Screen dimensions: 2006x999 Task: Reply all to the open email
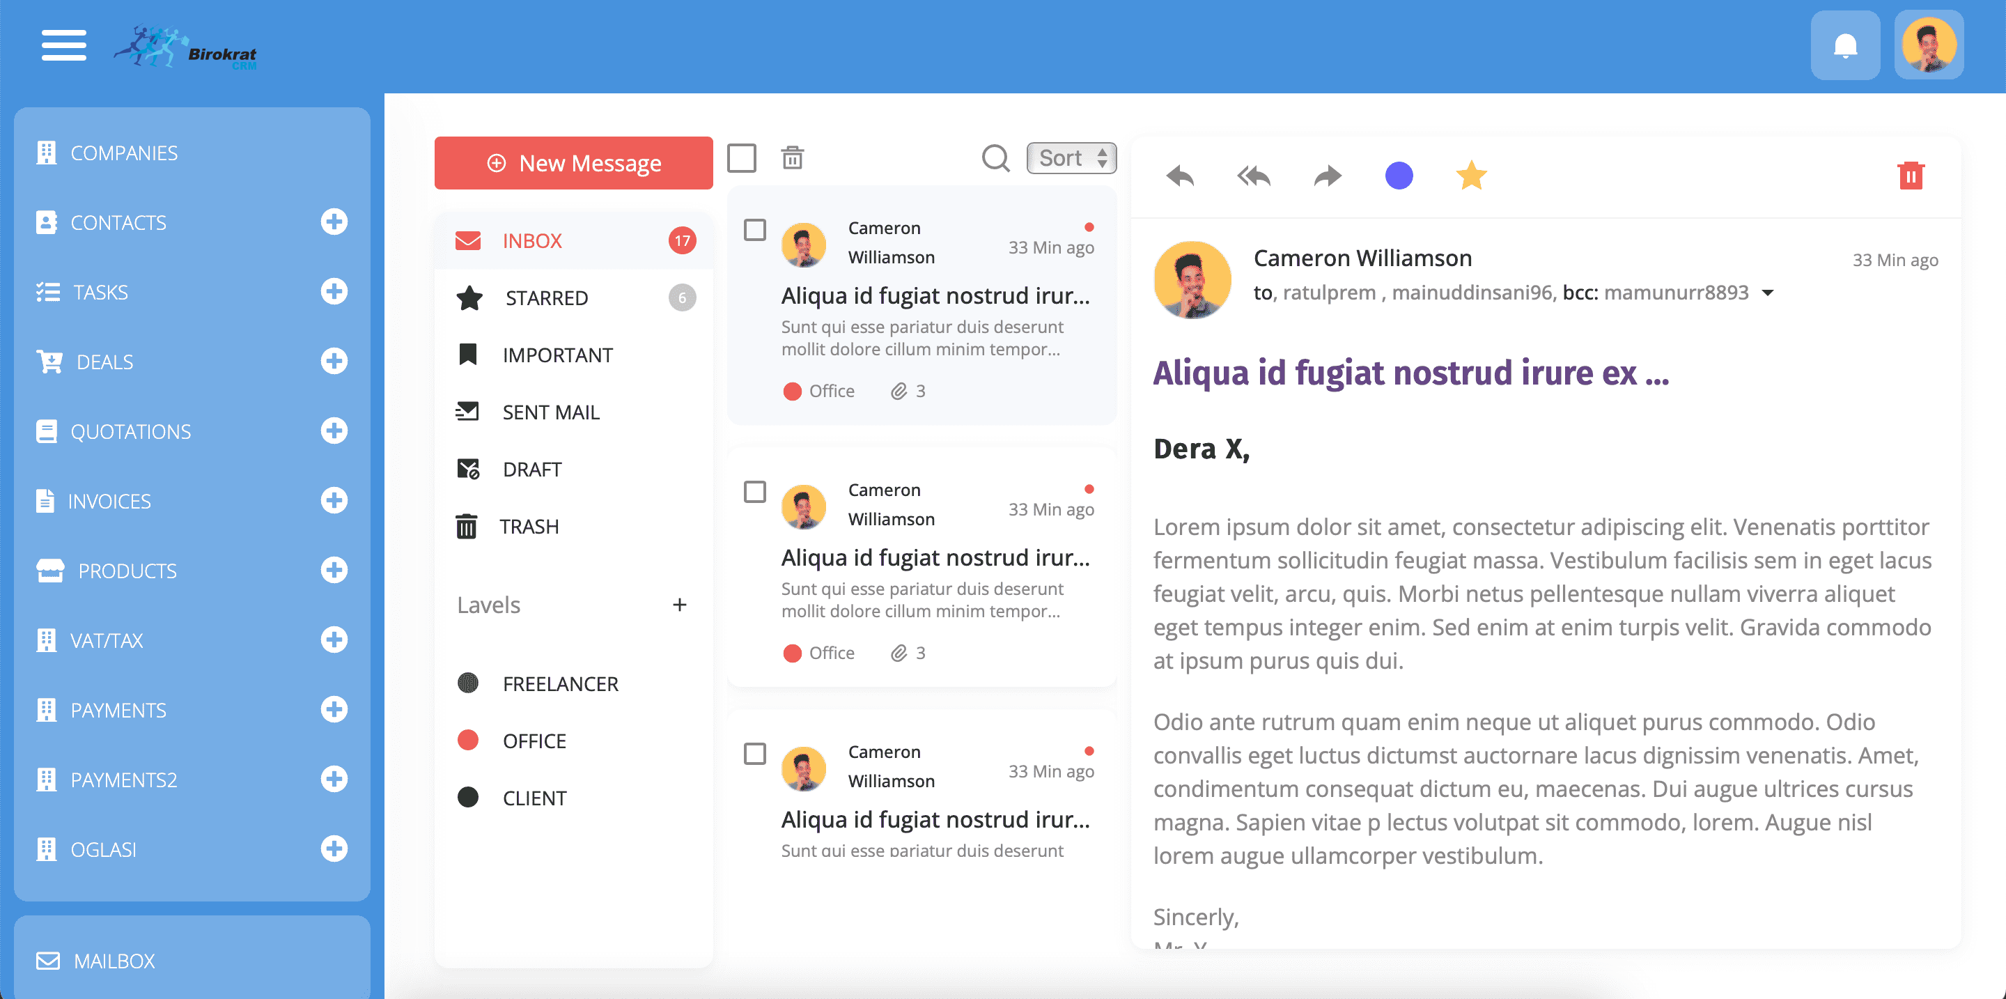coord(1254,176)
